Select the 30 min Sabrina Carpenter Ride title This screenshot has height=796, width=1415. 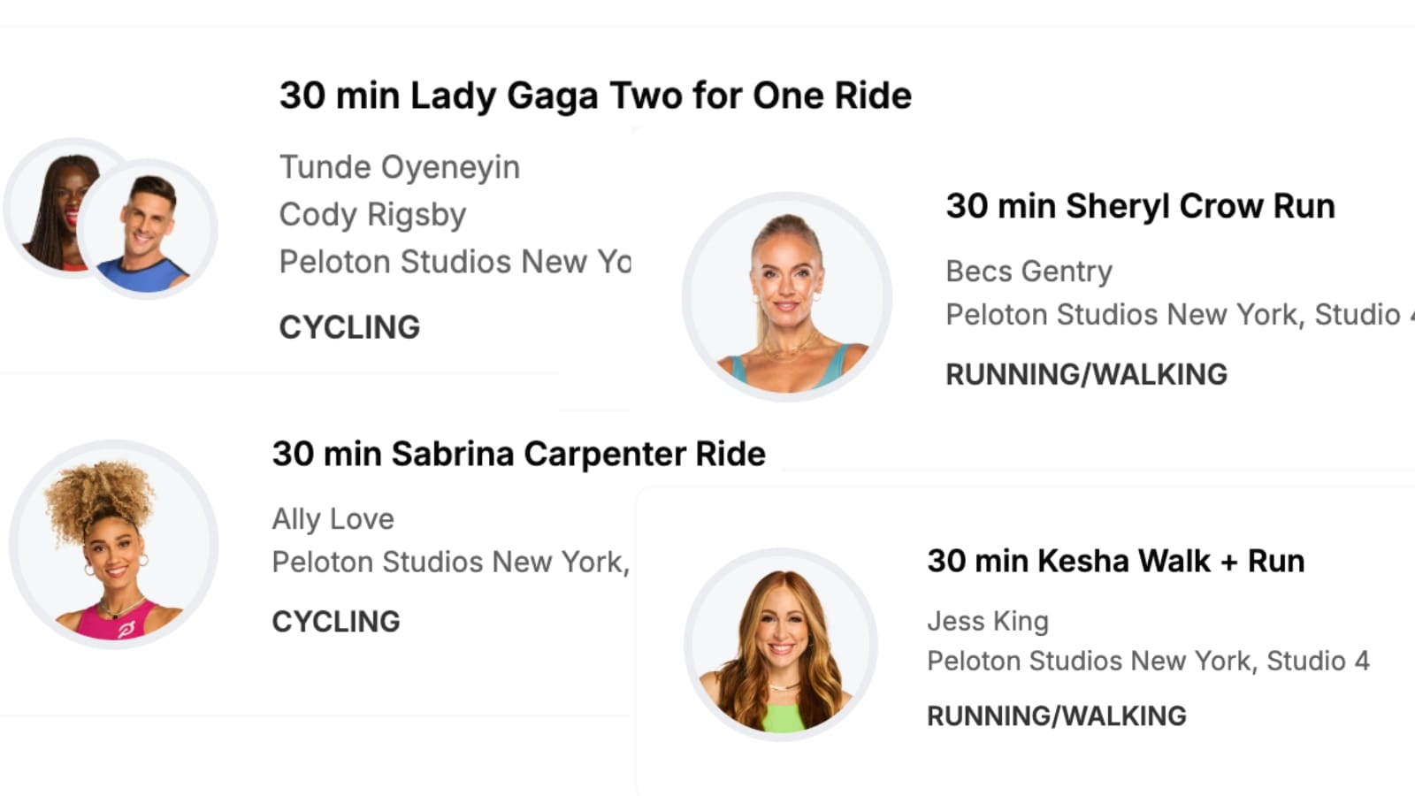click(x=518, y=454)
